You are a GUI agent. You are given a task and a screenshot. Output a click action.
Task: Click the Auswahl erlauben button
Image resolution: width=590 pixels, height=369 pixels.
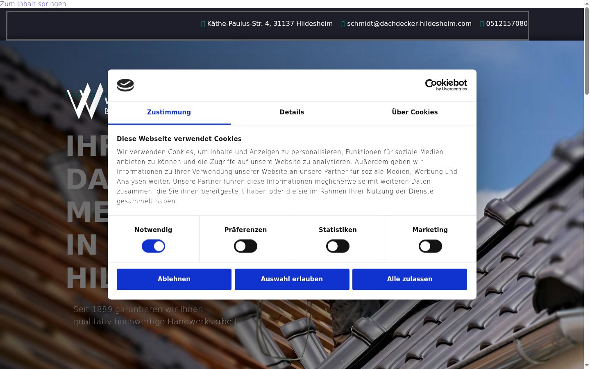point(292,279)
